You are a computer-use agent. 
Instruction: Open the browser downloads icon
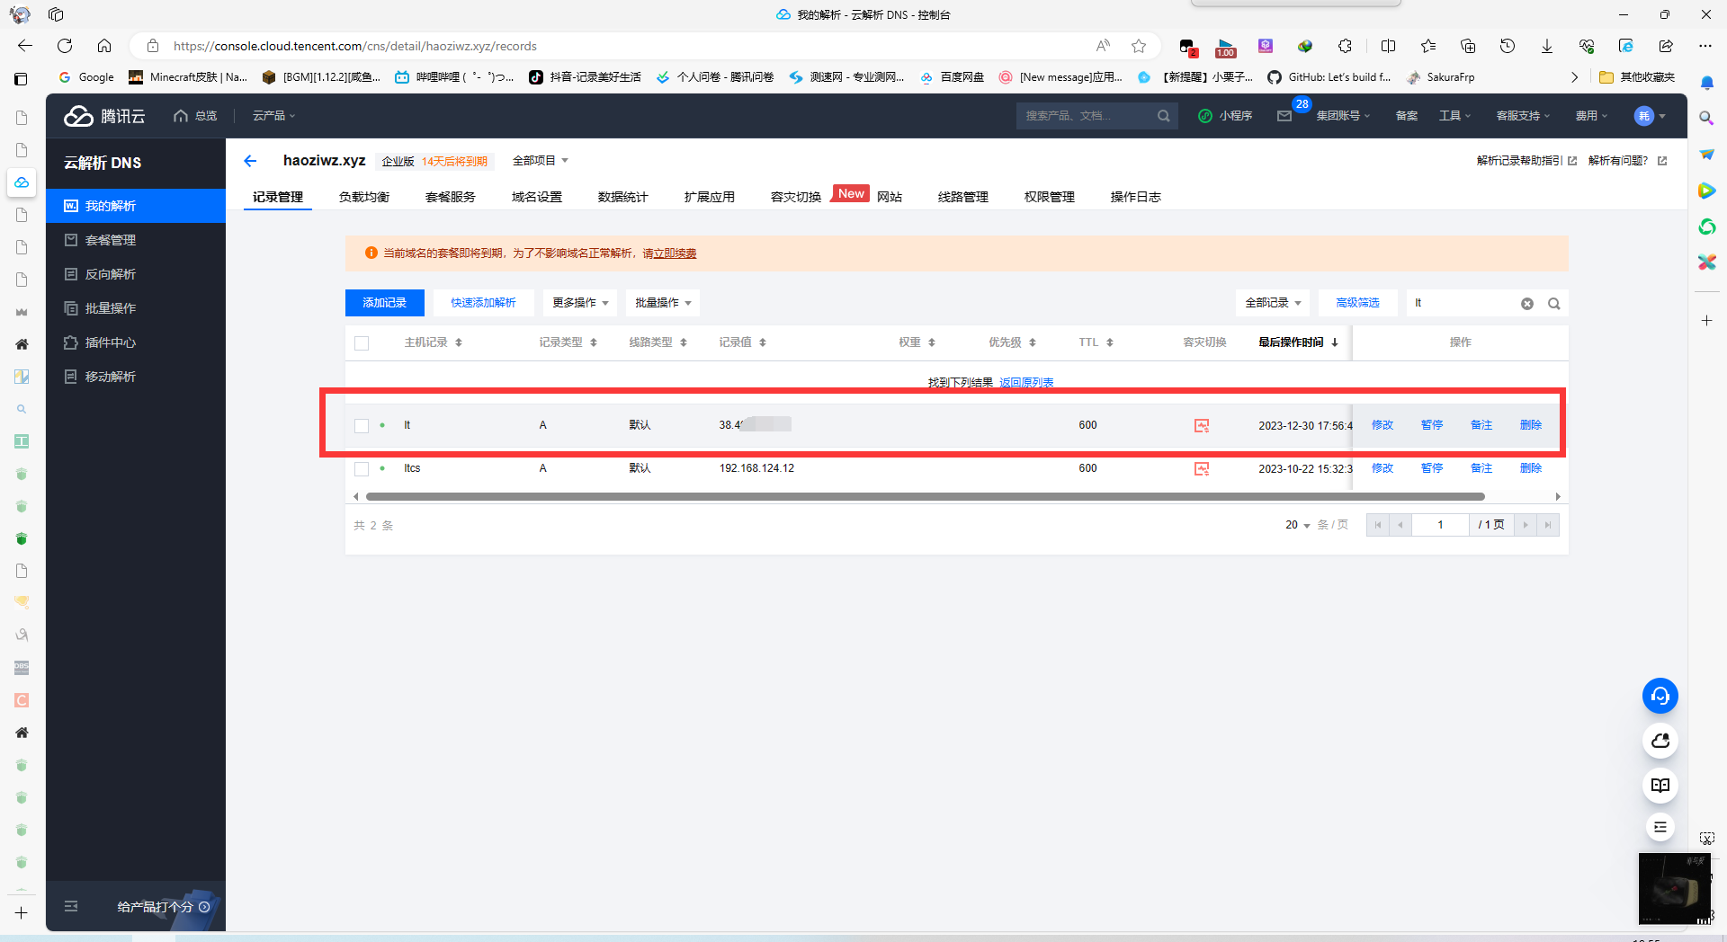tap(1547, 46)
